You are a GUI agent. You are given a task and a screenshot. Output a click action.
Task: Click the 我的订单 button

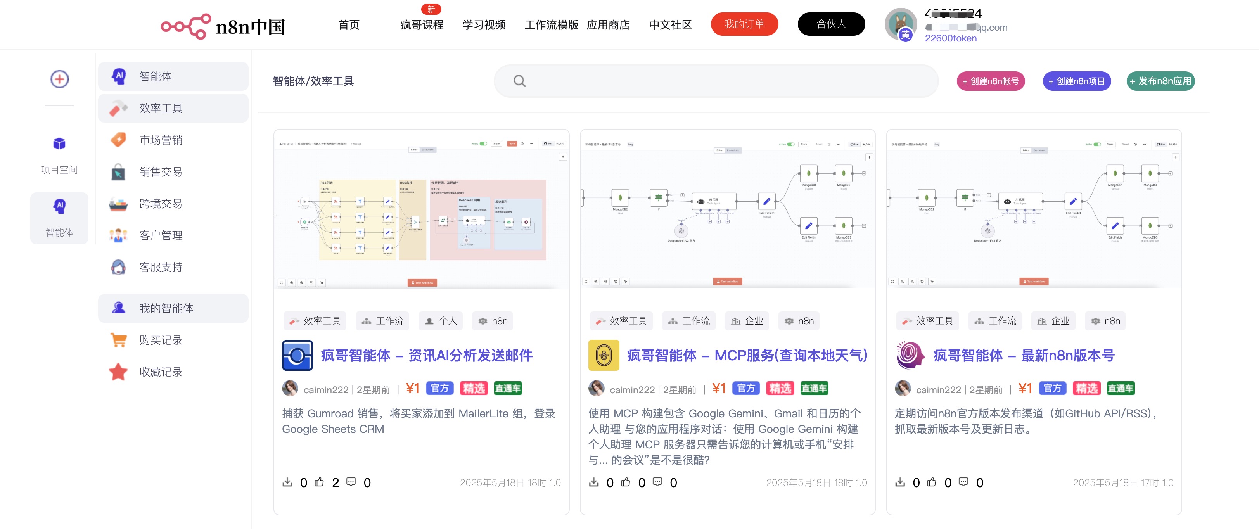[744, 24]
